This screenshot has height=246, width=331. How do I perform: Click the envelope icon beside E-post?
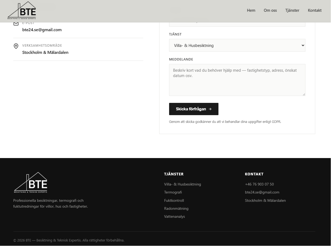click(16, 24)
